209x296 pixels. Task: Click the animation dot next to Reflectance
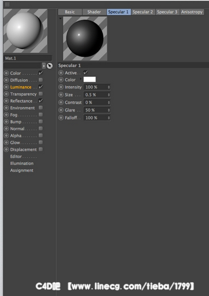tap(6, 101)
